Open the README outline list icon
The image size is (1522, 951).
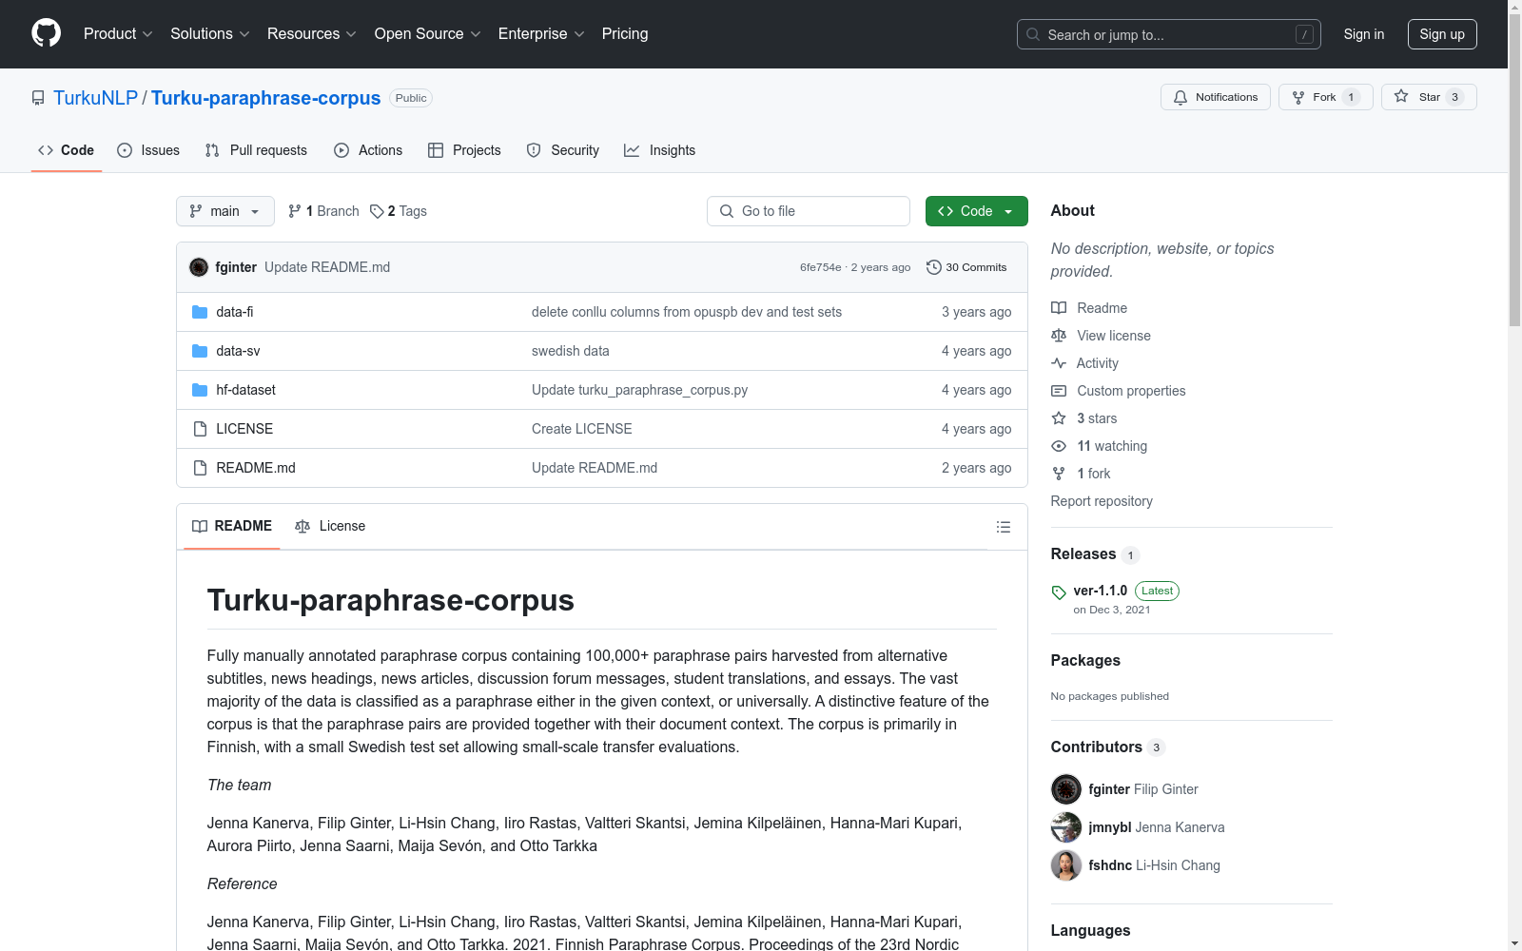click(x=1004, y=527)
